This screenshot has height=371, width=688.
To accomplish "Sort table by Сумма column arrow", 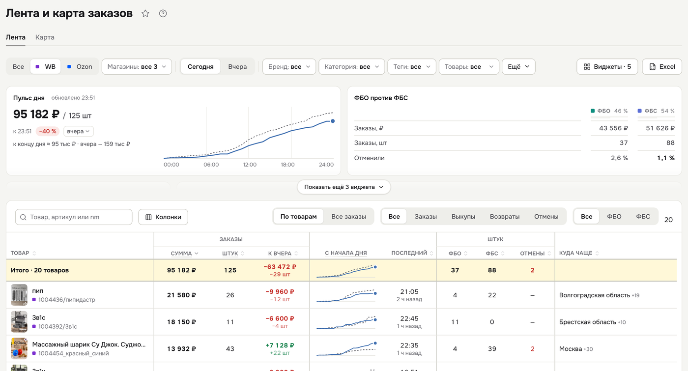I will tap(197, 254).
